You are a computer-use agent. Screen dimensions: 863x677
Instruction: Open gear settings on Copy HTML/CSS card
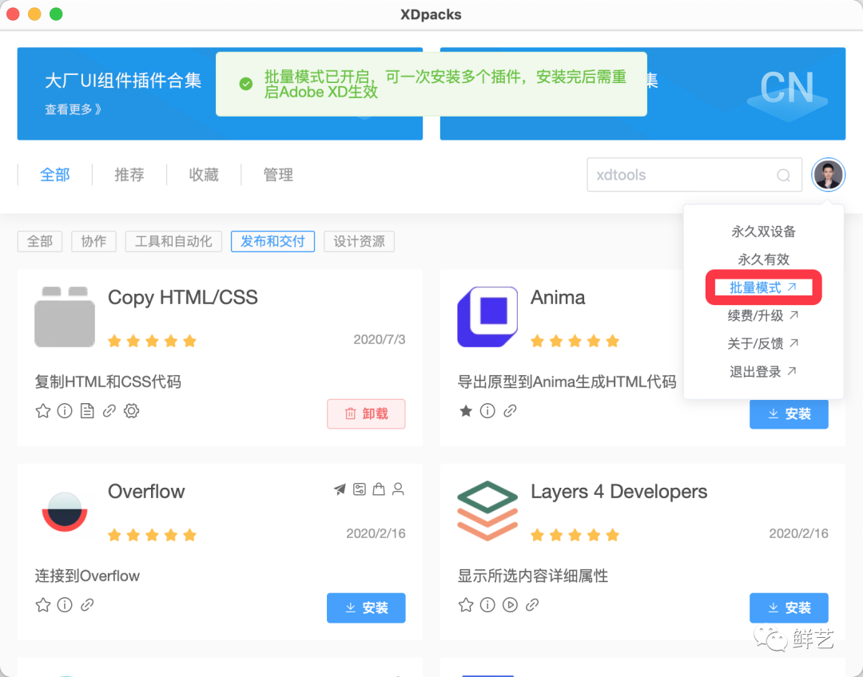pos(131,411)
